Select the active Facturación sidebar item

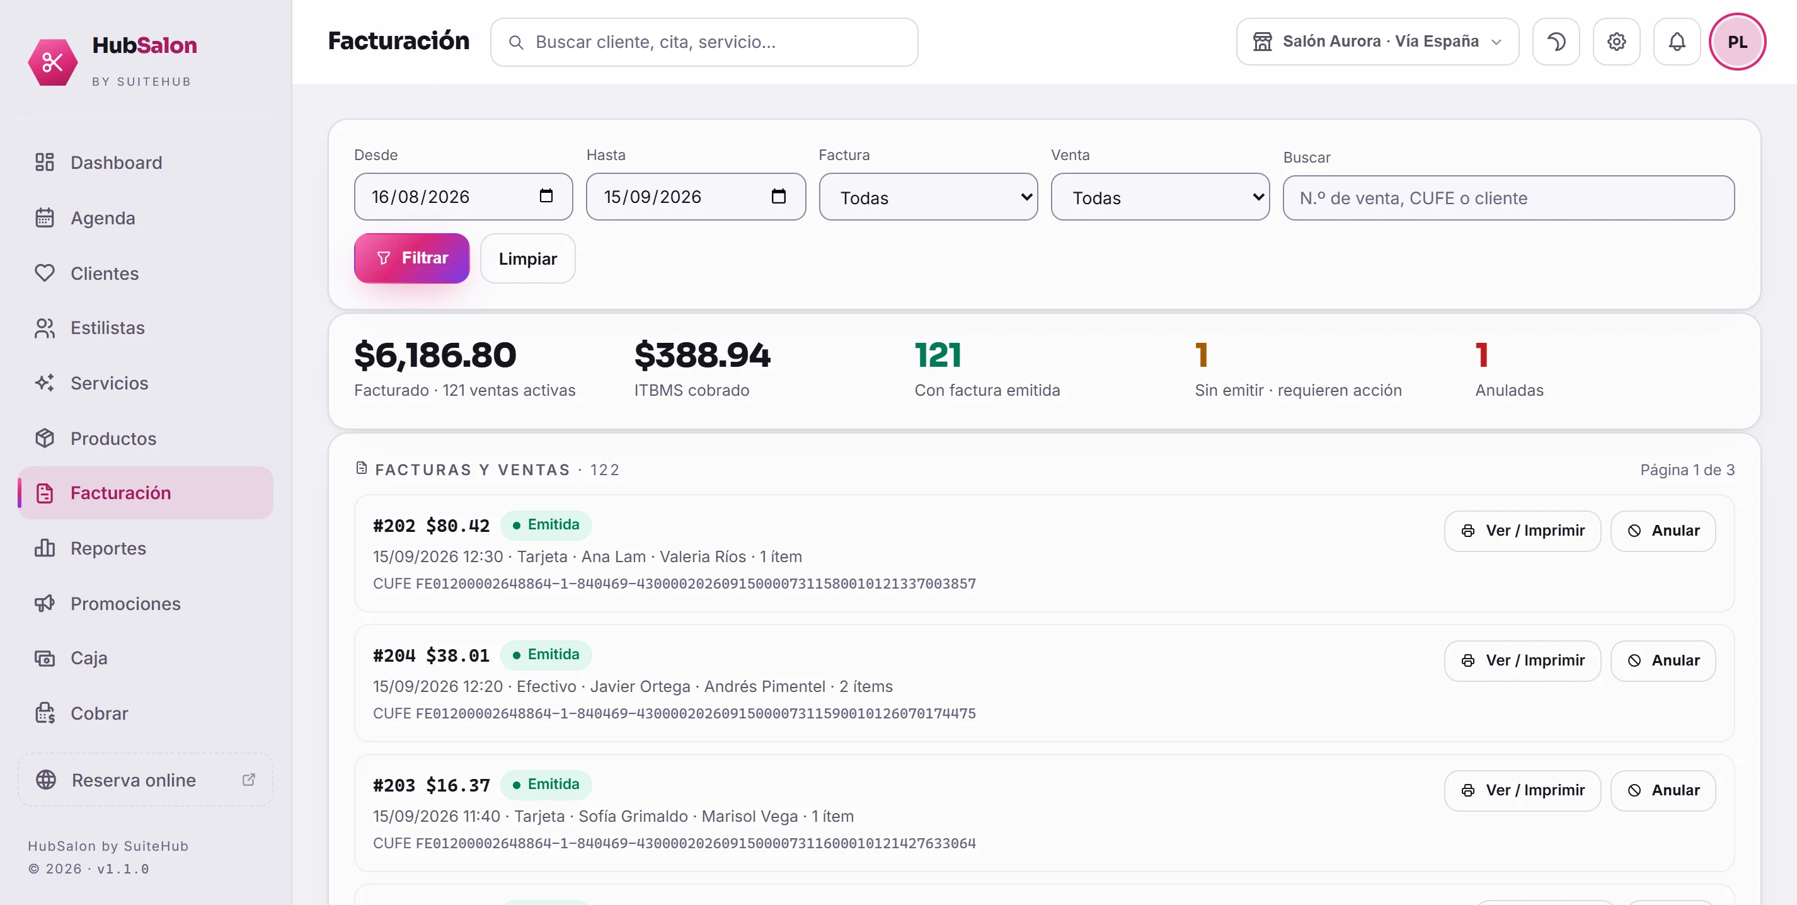145,493
